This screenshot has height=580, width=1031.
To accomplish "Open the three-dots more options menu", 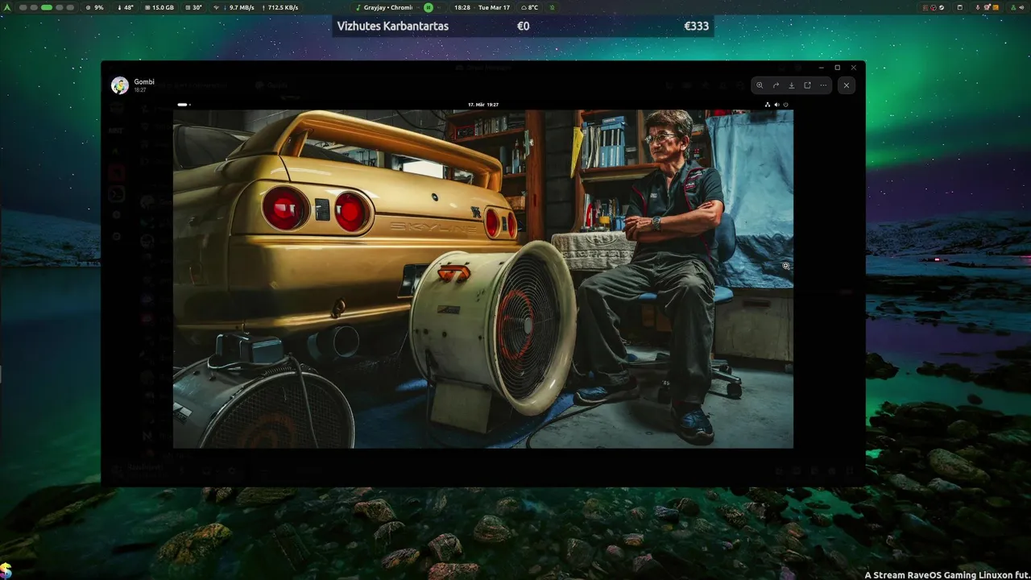I will pyautogui.click(x=823, y=85).
